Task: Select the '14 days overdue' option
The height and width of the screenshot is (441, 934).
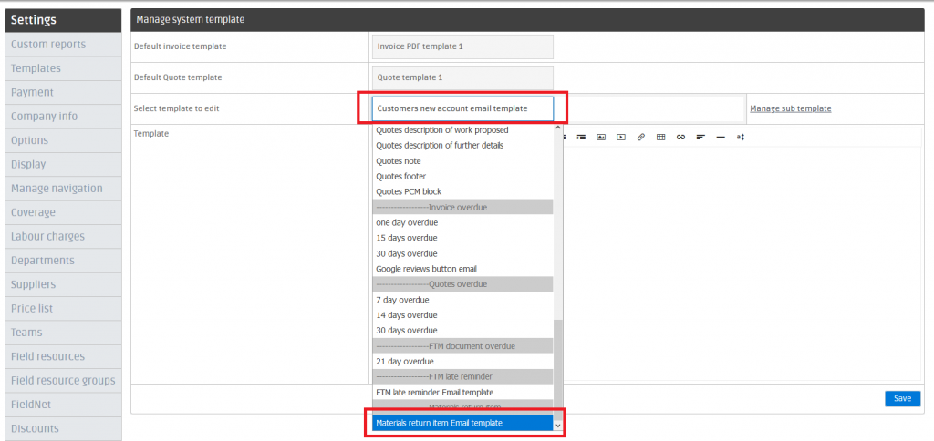Action: coord(462,315)
